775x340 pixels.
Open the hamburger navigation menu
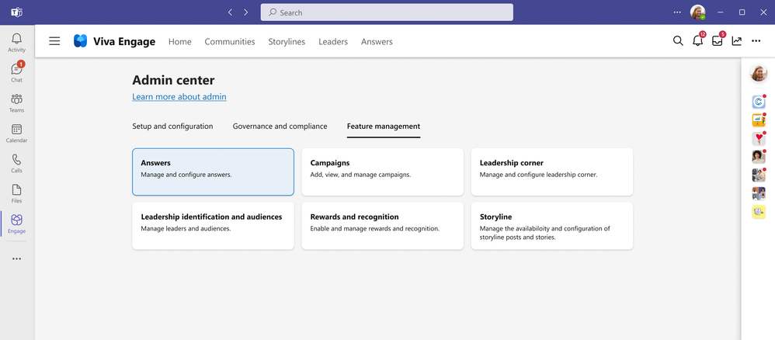(x=54, y=41)
